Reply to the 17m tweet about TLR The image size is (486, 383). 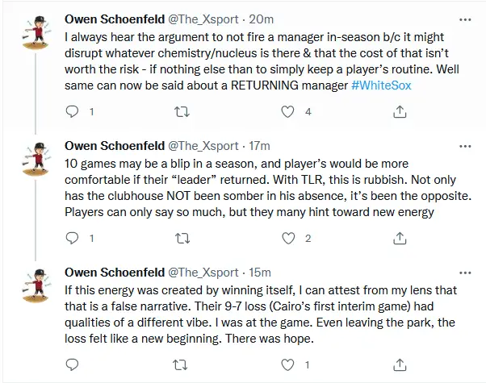point(73,239)
